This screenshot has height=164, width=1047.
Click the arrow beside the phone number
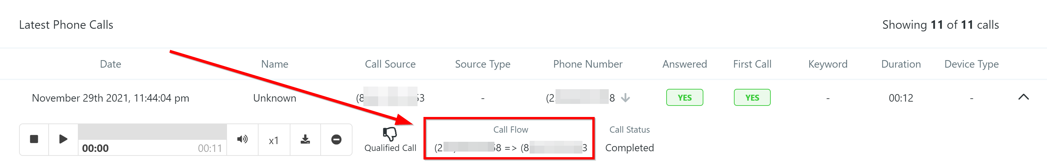(x=626, y=98)
